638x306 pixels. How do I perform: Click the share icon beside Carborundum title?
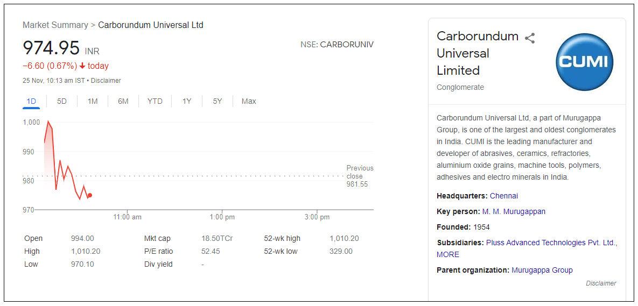pyautogui.click(x=530, y=38)
